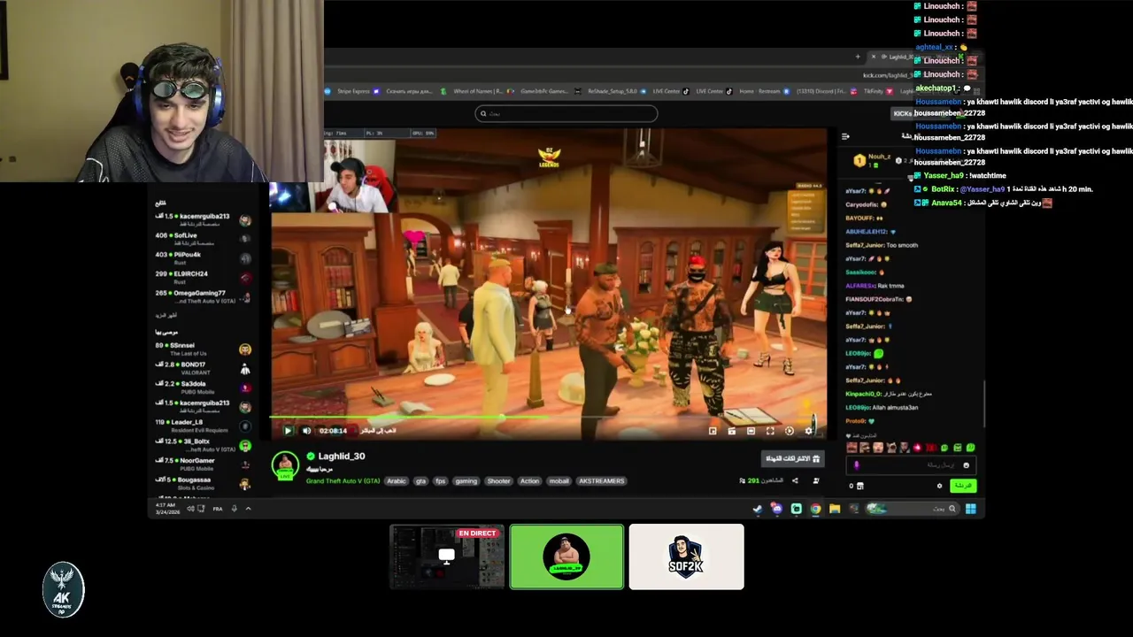Image resolution: width=1133 pixels, height=637 pixels.
Task: Open Google Chrome from the taskbar
Action: tap(815, 509)
